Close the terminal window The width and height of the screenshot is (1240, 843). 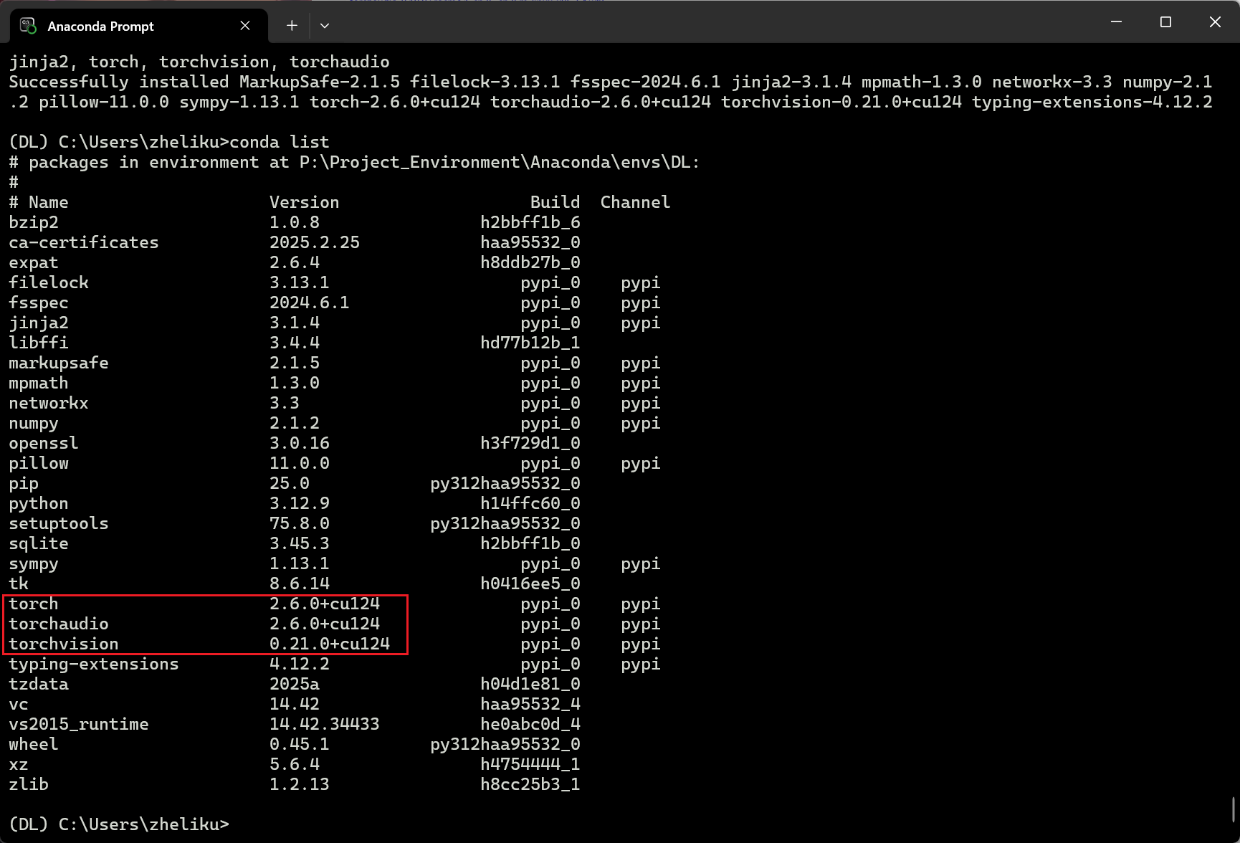[x=1215, y=22]
